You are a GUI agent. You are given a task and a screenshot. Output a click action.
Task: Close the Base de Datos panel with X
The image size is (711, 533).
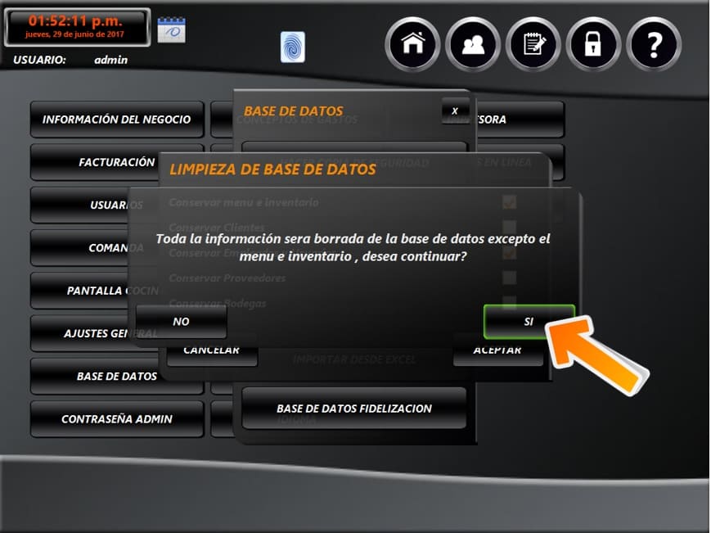tap(455, 111)
